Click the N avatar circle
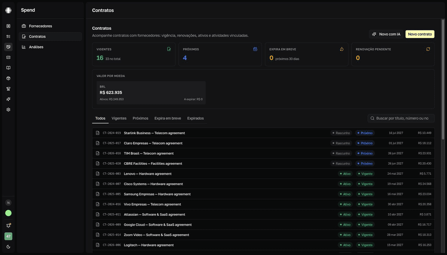 8,203
